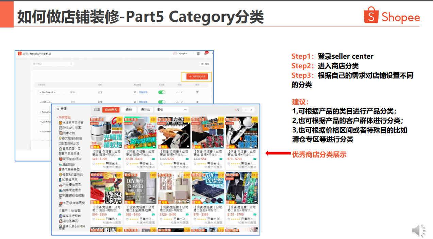Open the red resistance band product thumbnail
Viewport: 433px width, 239px height.
pyautogui.click(x=106, y=188)
